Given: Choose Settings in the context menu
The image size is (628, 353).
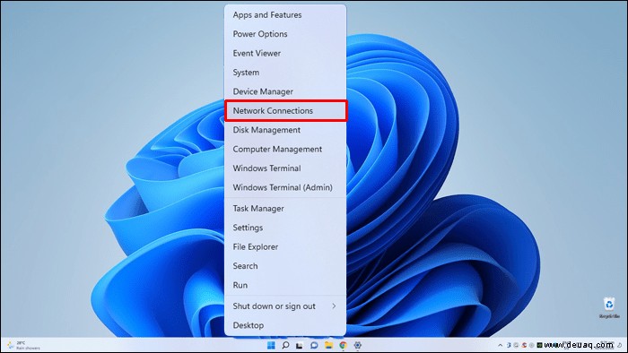Looking at the screenshot, I should tap(285, 228).
